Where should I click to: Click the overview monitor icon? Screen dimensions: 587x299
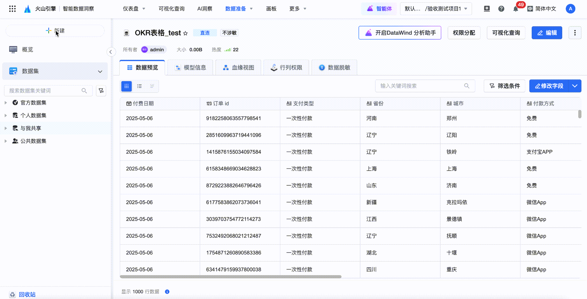pos(13,50)
